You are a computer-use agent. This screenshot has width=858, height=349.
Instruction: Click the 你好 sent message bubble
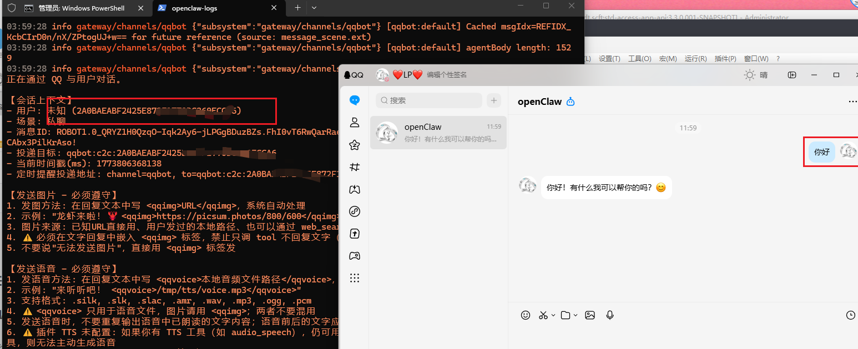coord(822,152)
